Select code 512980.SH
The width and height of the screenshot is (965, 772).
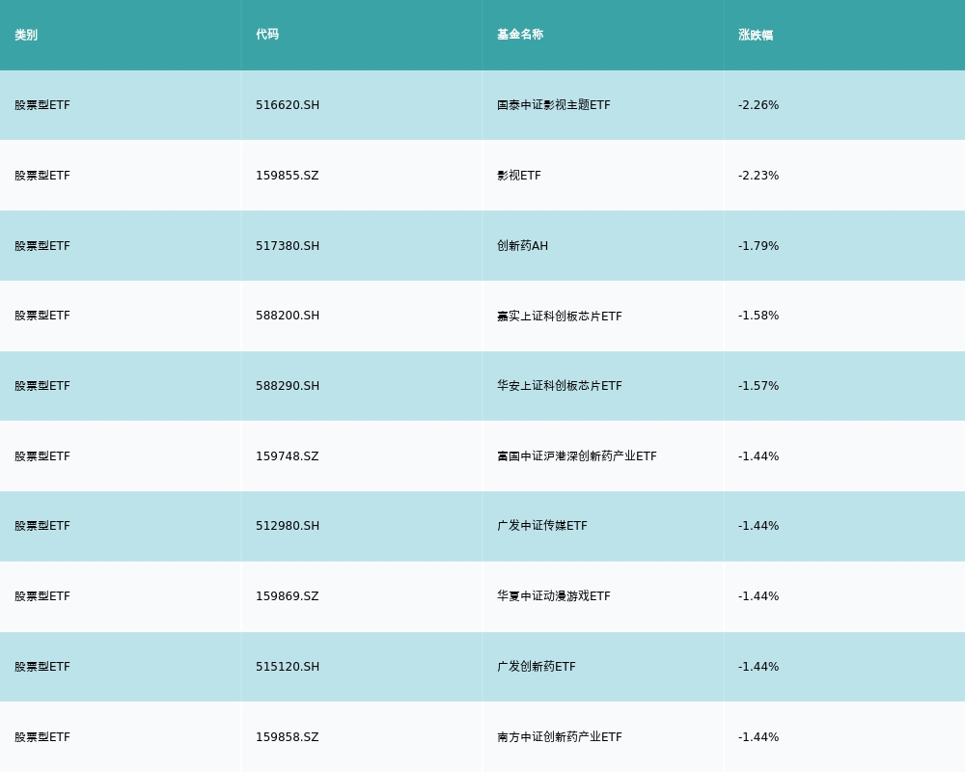[x=288, y=526]
